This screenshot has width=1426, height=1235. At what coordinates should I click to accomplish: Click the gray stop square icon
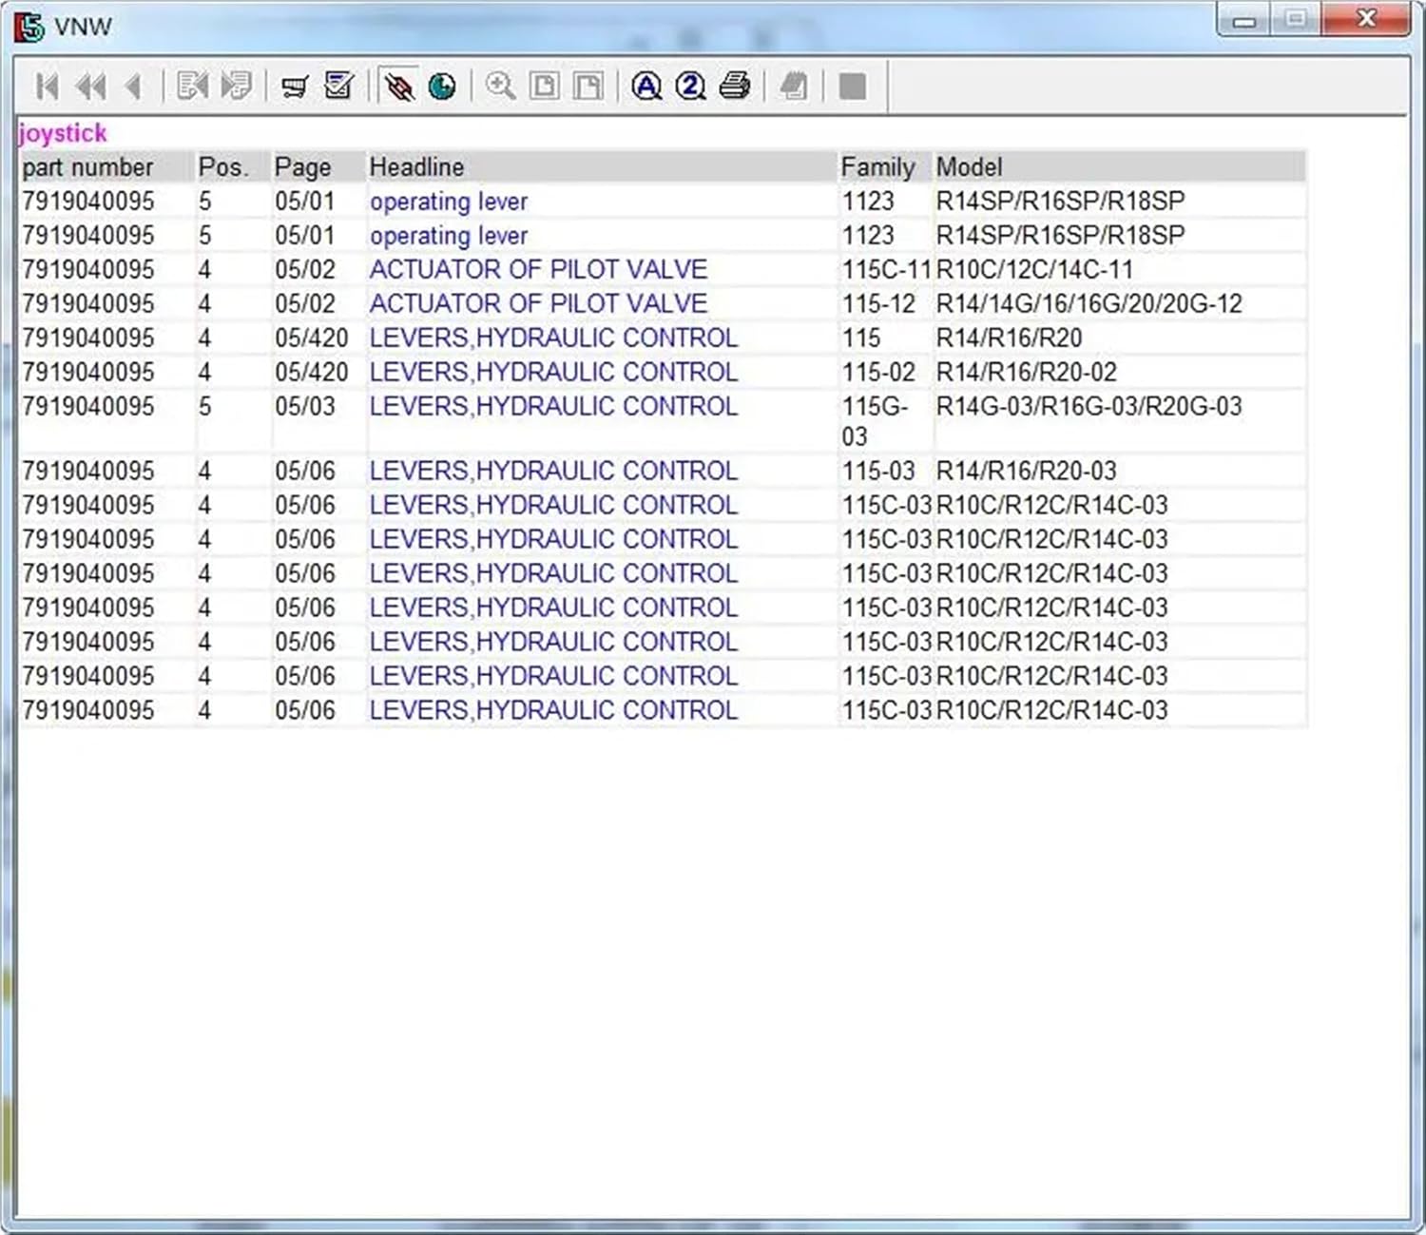pyautogui.click(x=853, y=87)
